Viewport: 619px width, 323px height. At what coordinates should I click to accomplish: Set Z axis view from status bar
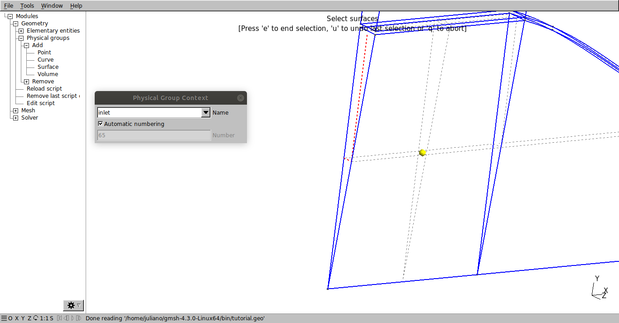[29, 318]
